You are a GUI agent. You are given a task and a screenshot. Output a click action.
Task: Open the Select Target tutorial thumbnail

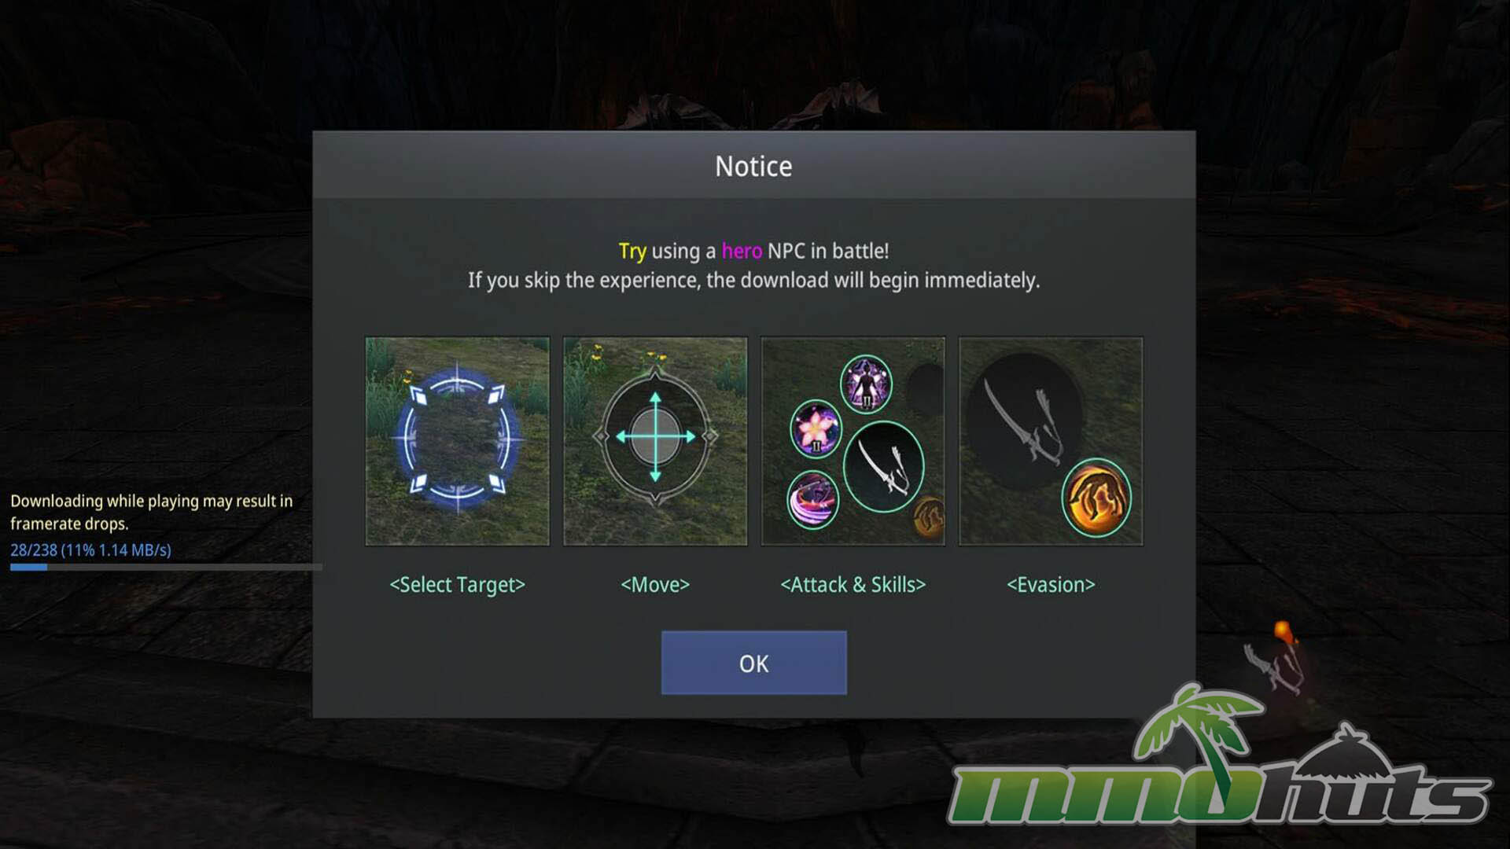pos(458,441)
